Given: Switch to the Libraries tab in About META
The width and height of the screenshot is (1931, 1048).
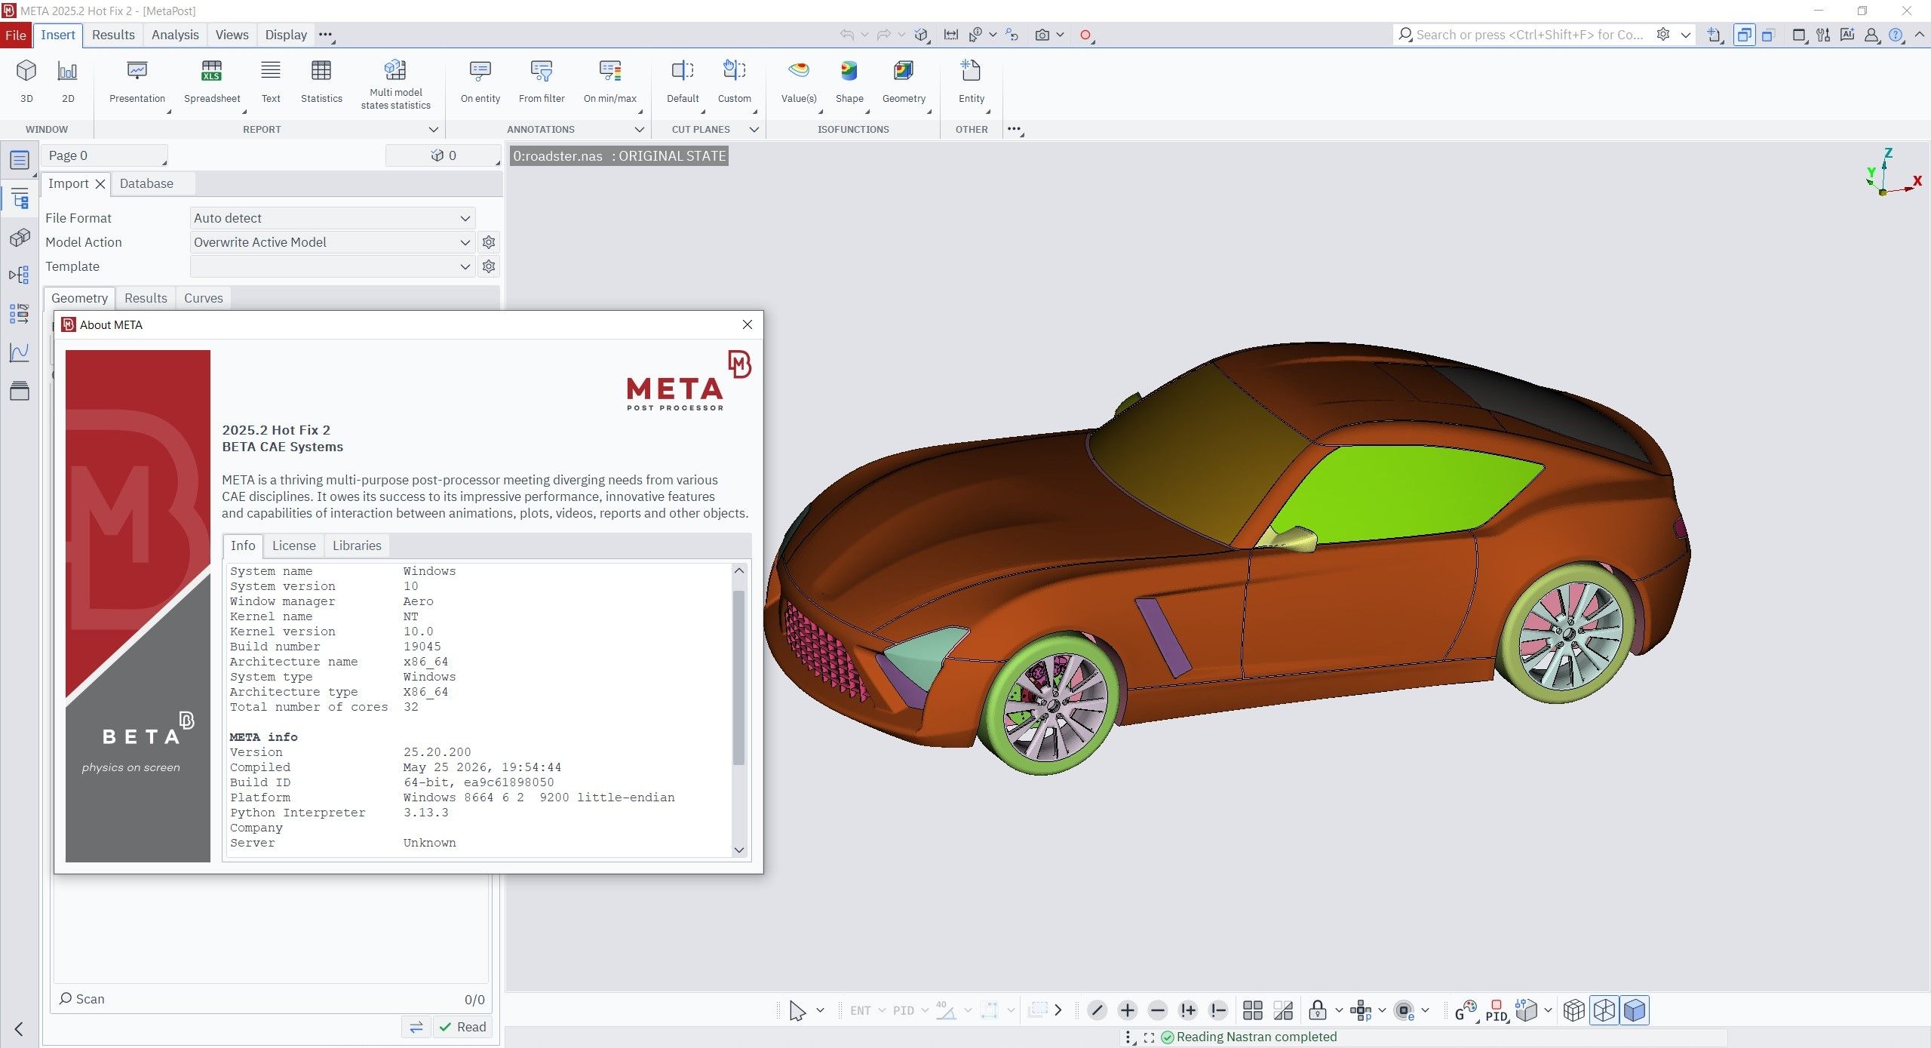Looking at the screenshot, I should coord(357,546).
